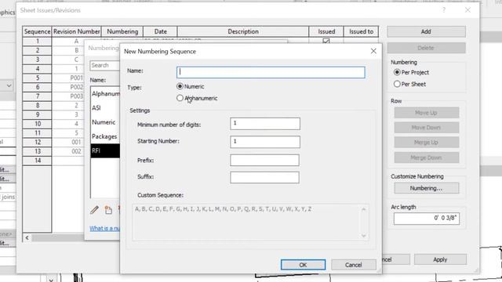Select sequence row 14

tap(38, 160)
